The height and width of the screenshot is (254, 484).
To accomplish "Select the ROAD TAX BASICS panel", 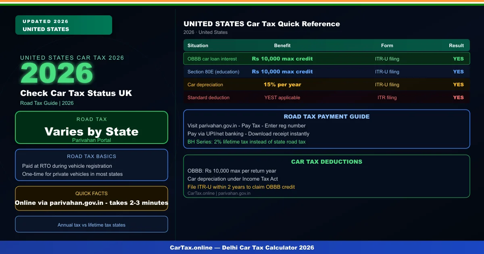I will click(x=92, y=164).
